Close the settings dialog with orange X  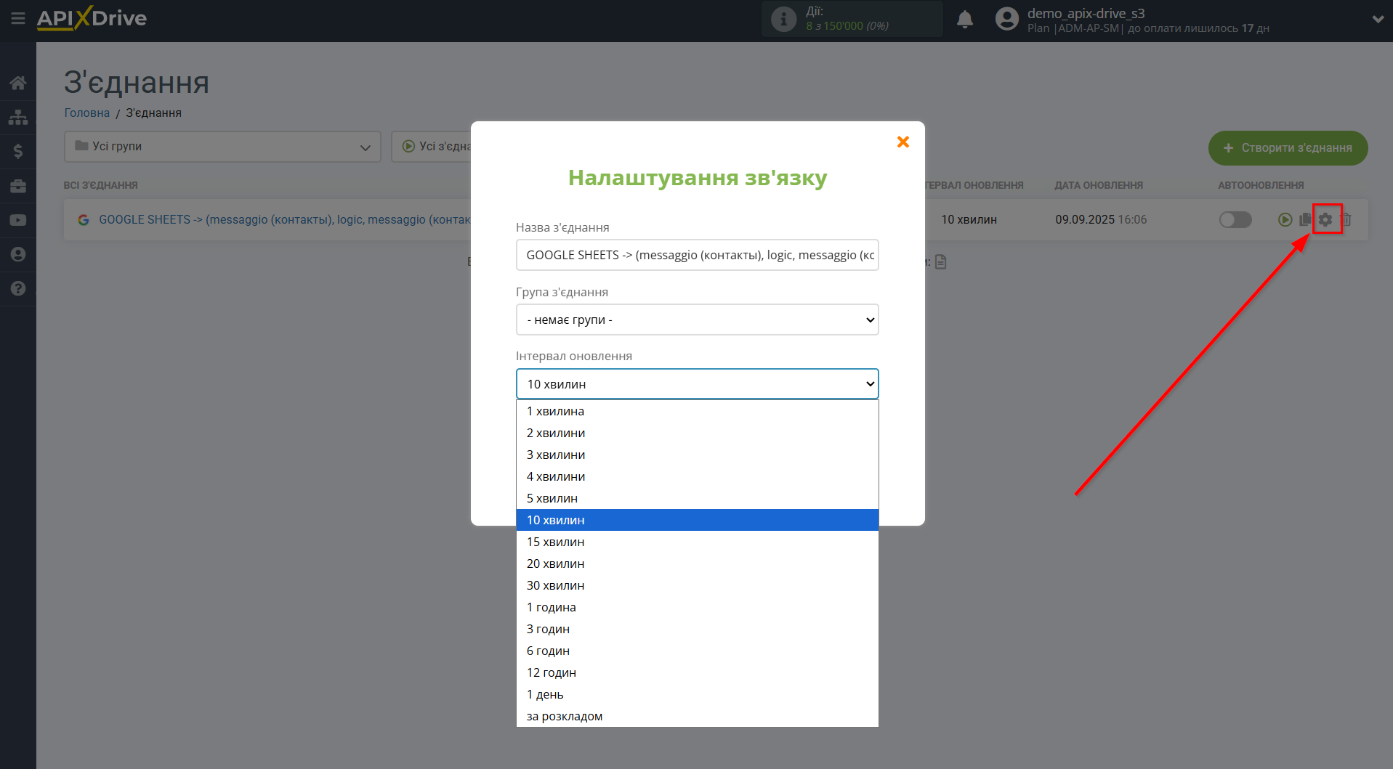(903, 142)
